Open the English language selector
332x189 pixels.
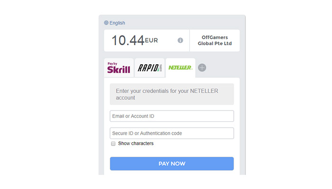[x=117, y=23]
